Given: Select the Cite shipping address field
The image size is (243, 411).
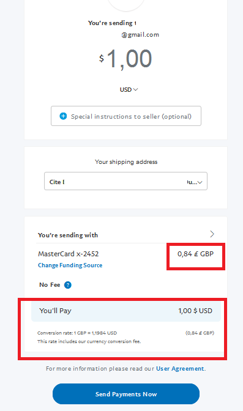Looking at the screenshot, I should tap(125, 181).
